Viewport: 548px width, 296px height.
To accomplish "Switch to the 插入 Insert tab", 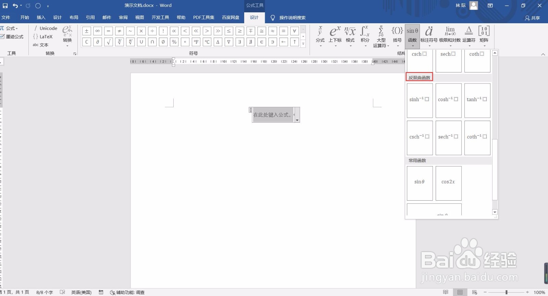I will coord(41,17).
